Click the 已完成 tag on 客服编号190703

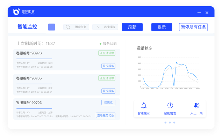(108, 102)
